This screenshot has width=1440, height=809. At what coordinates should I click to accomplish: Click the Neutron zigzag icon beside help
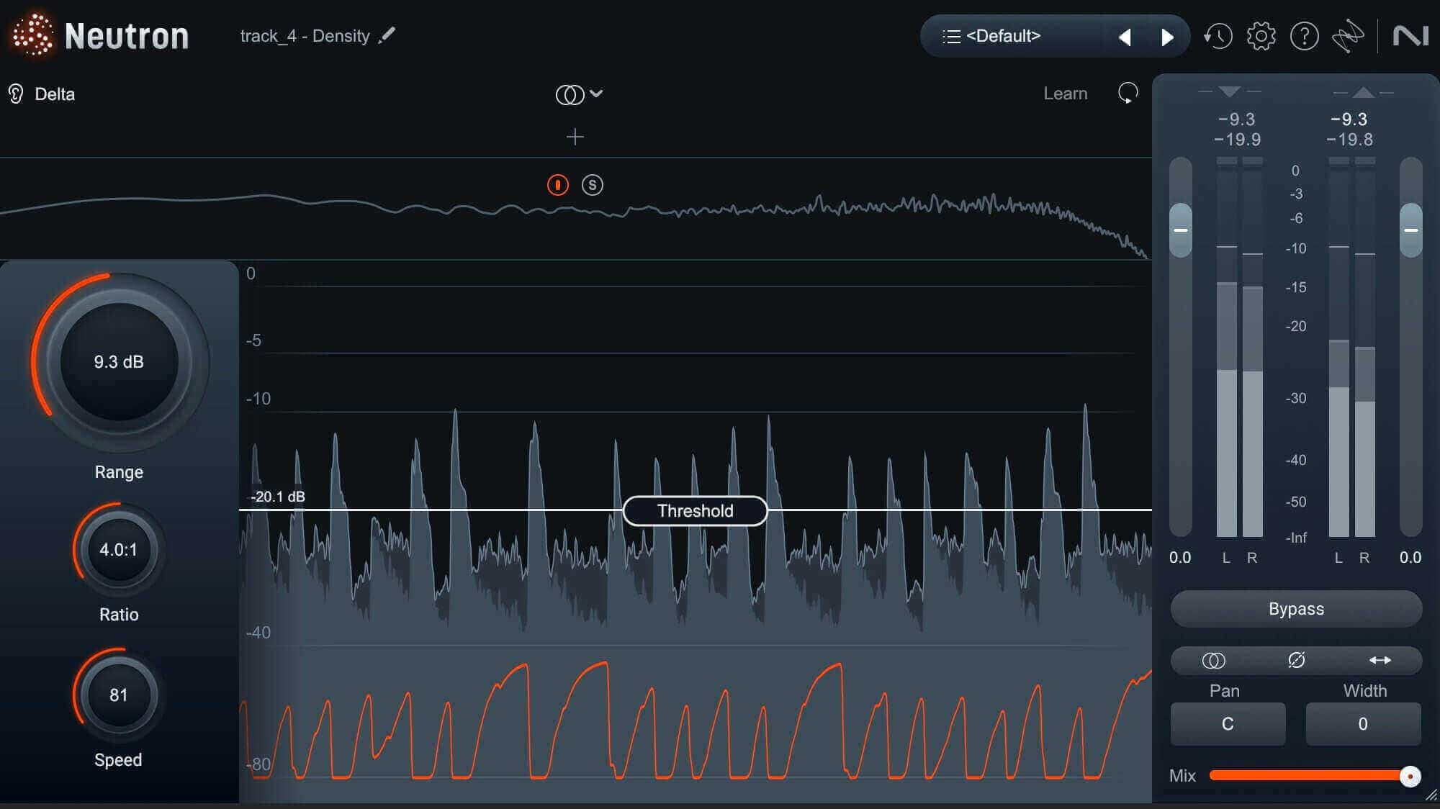(1347, 36)
